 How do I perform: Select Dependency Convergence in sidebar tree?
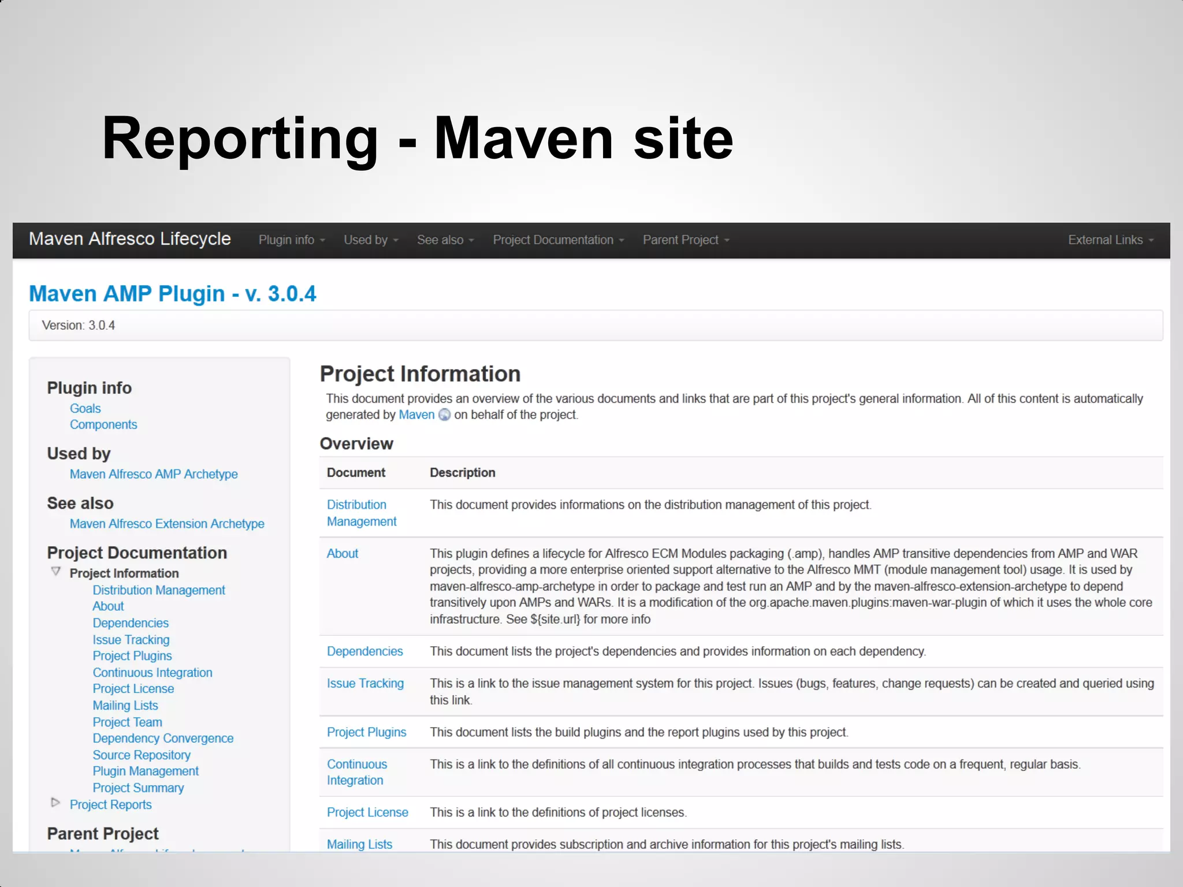163,739
